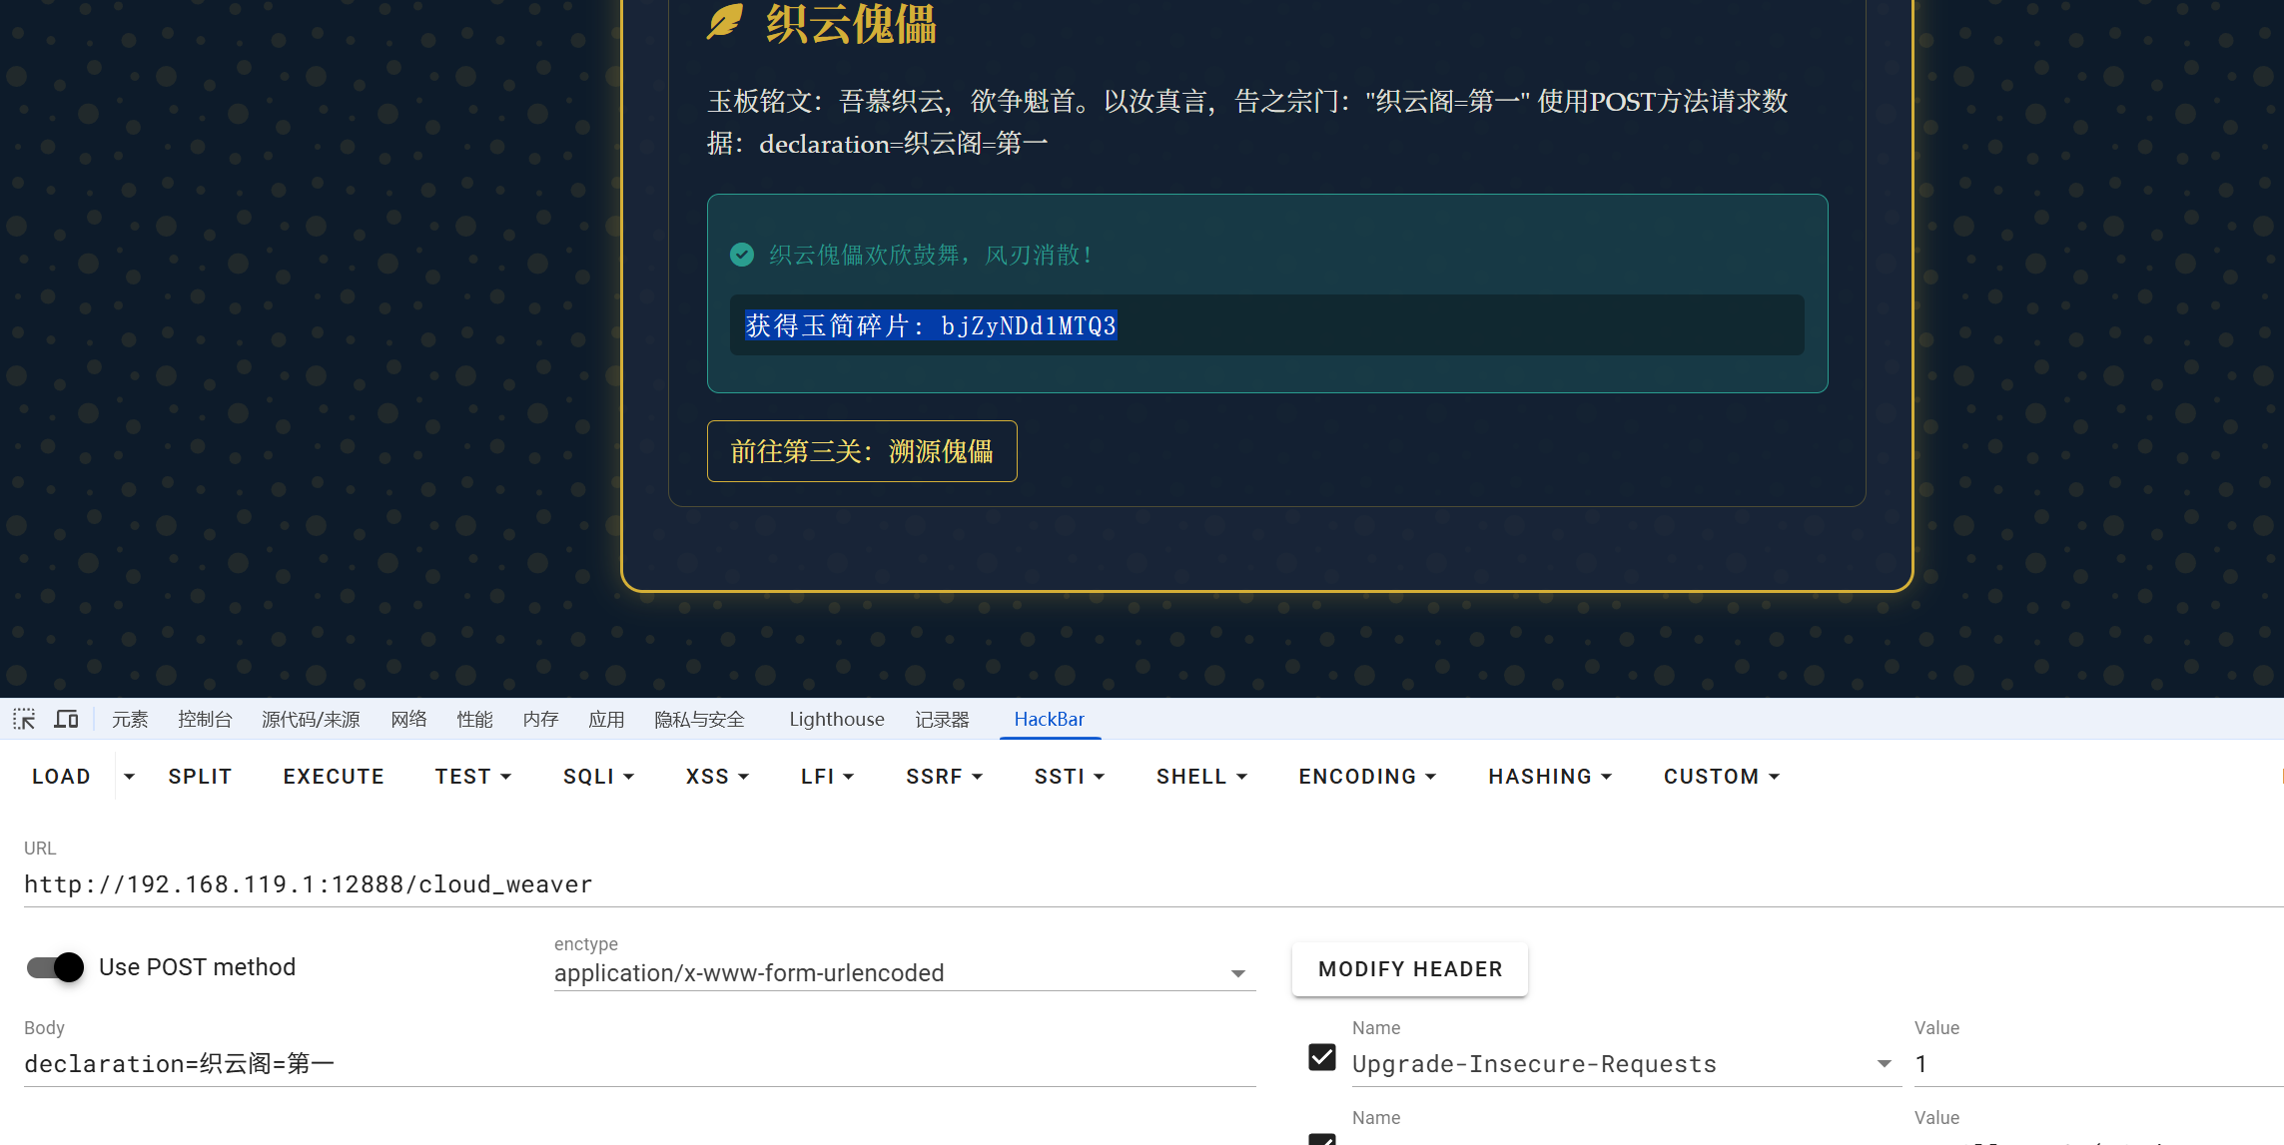Expand the SQLI payload menu
Image resolution: width=2284 pixels, height=1145 pixels.
(x=598, y=777)
